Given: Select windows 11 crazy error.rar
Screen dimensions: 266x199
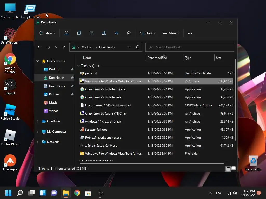Looking at the screenshot, I should [x=156, y=122].
